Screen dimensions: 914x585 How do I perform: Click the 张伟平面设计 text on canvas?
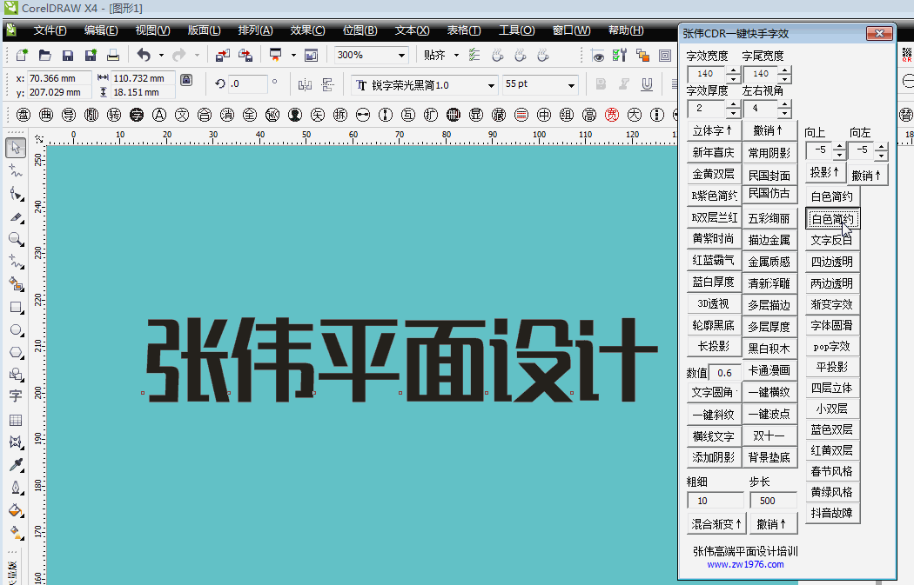401,360
